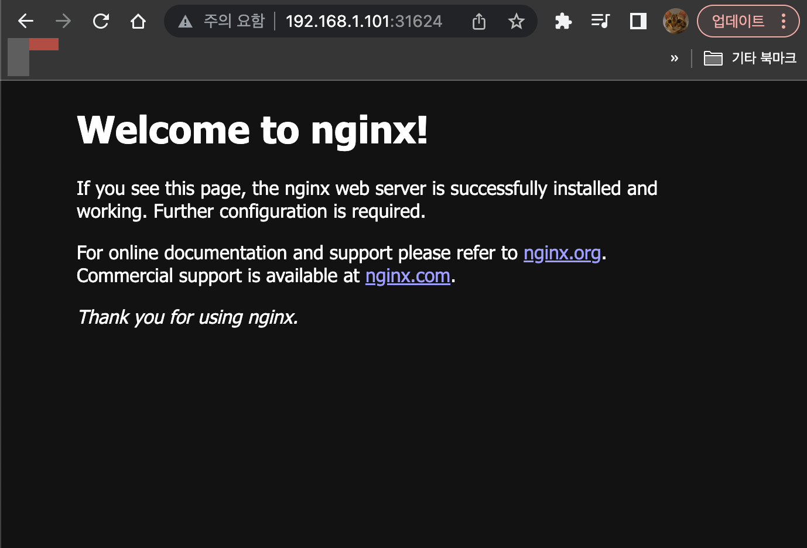
Task: Open the extensions puzzle-piece menu
Action: click(x=563, y=22)
